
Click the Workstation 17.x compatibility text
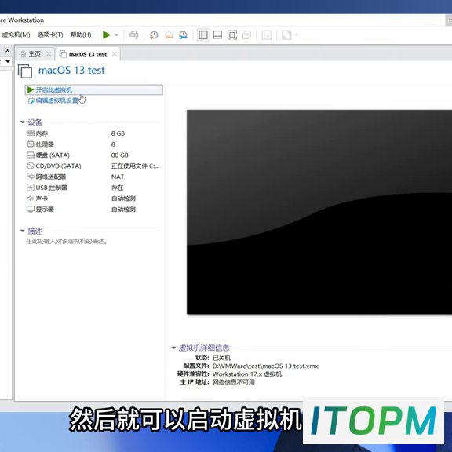click(247, 374)
